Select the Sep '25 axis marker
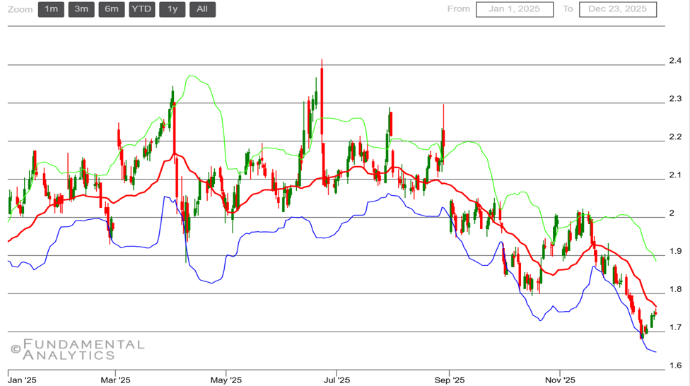The height and width of the screenshot is (386, 690). tap(448, 380)
